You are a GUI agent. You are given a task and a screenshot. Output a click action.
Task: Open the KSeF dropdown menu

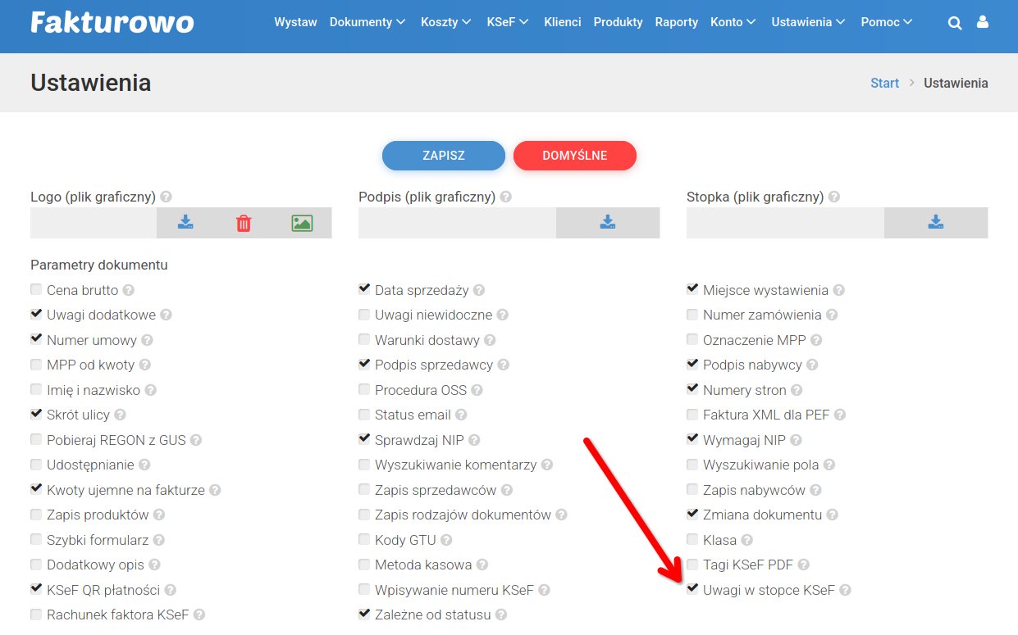(508, 22)
